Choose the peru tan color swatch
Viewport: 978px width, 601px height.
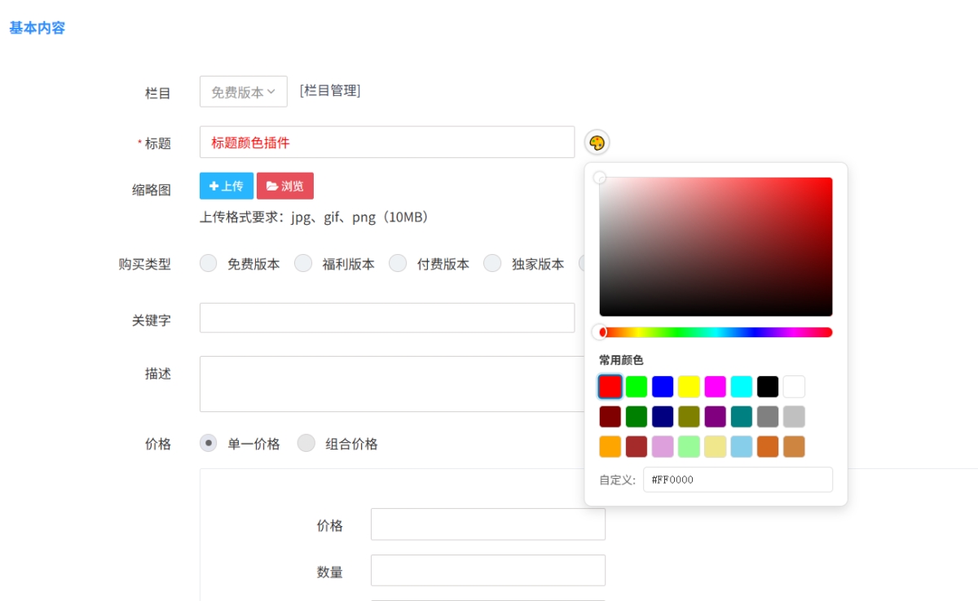pos(794,446)
